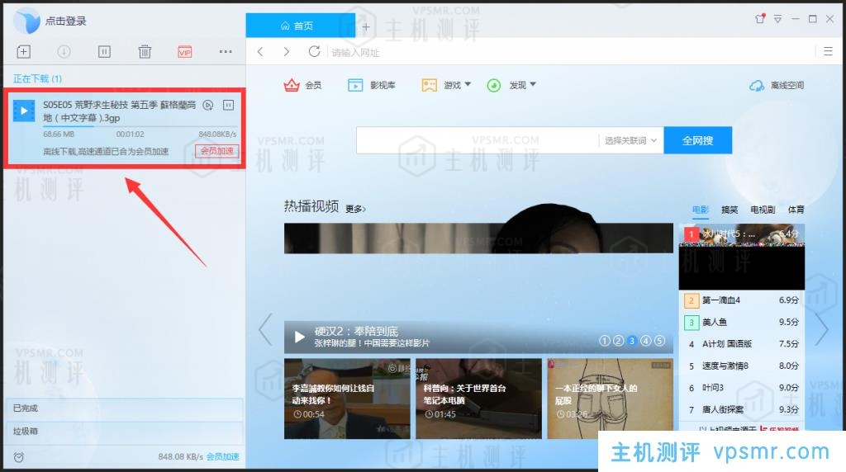
Task: Click the Thunder bird logo avatar
Action: point(26,21)
